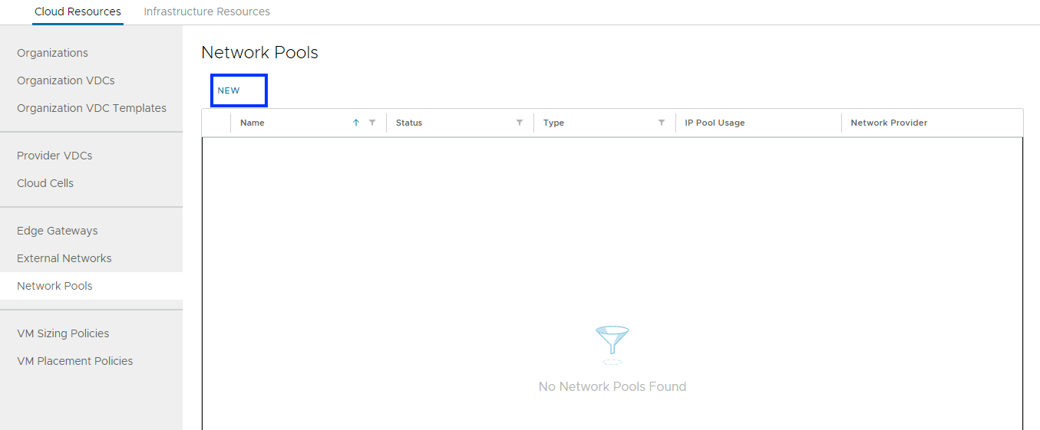Click the Network Provider column header
The image size is (1040, 430).
pos(889,123)
